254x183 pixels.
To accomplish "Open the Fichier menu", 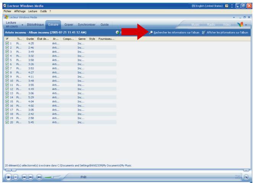I will (7, 11).
